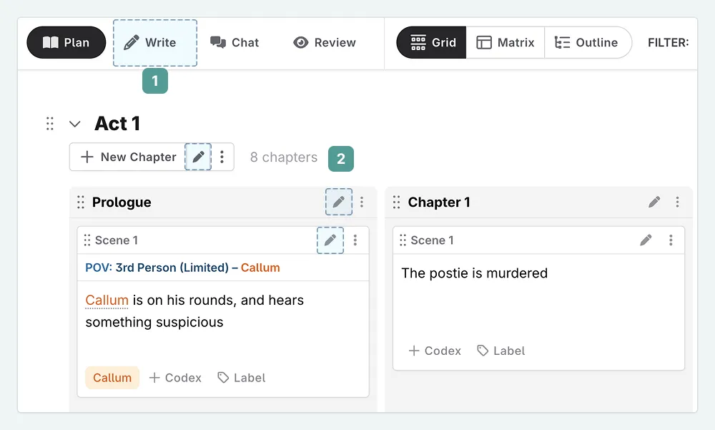Switch to Matrix view
This screenshot has height=430, width=715.
point(506,42)
